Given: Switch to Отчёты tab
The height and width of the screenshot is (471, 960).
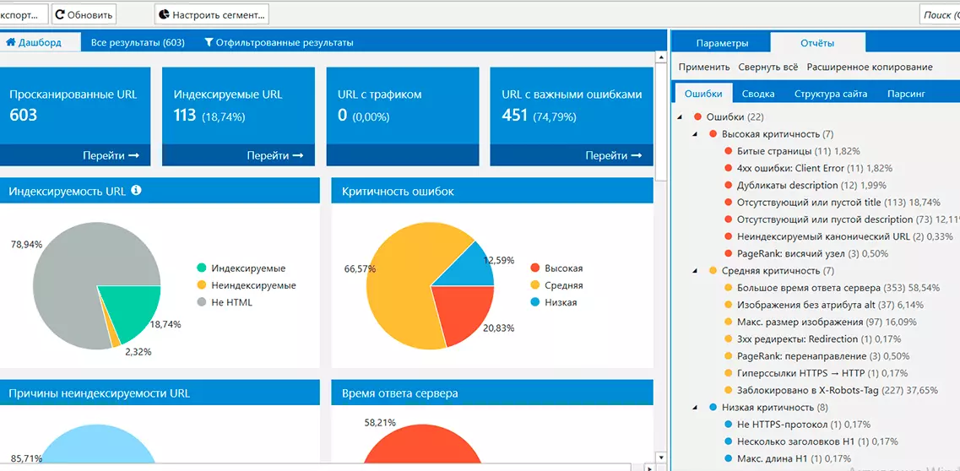Looking at the screenshot, I should point(817,43).
